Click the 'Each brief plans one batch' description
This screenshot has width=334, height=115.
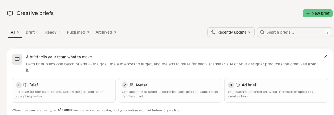point(171,67)
